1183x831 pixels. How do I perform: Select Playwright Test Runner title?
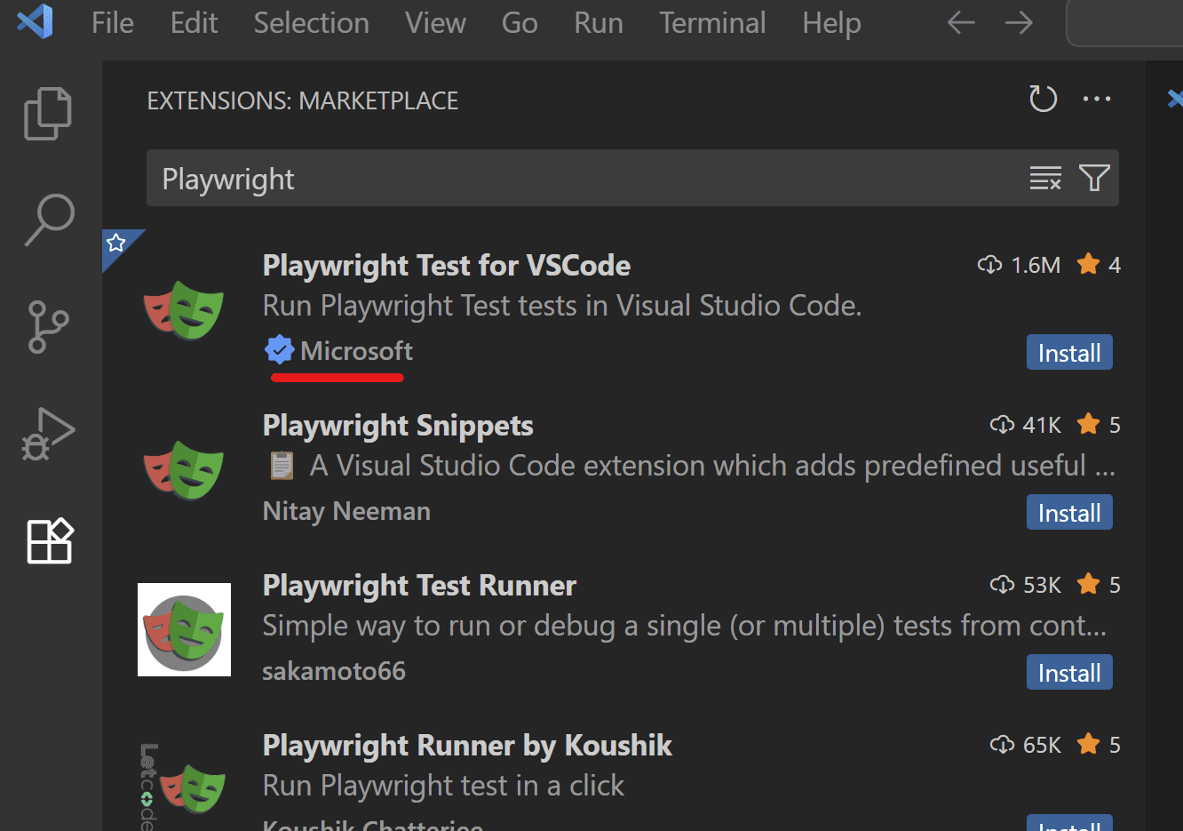point(419,585)
